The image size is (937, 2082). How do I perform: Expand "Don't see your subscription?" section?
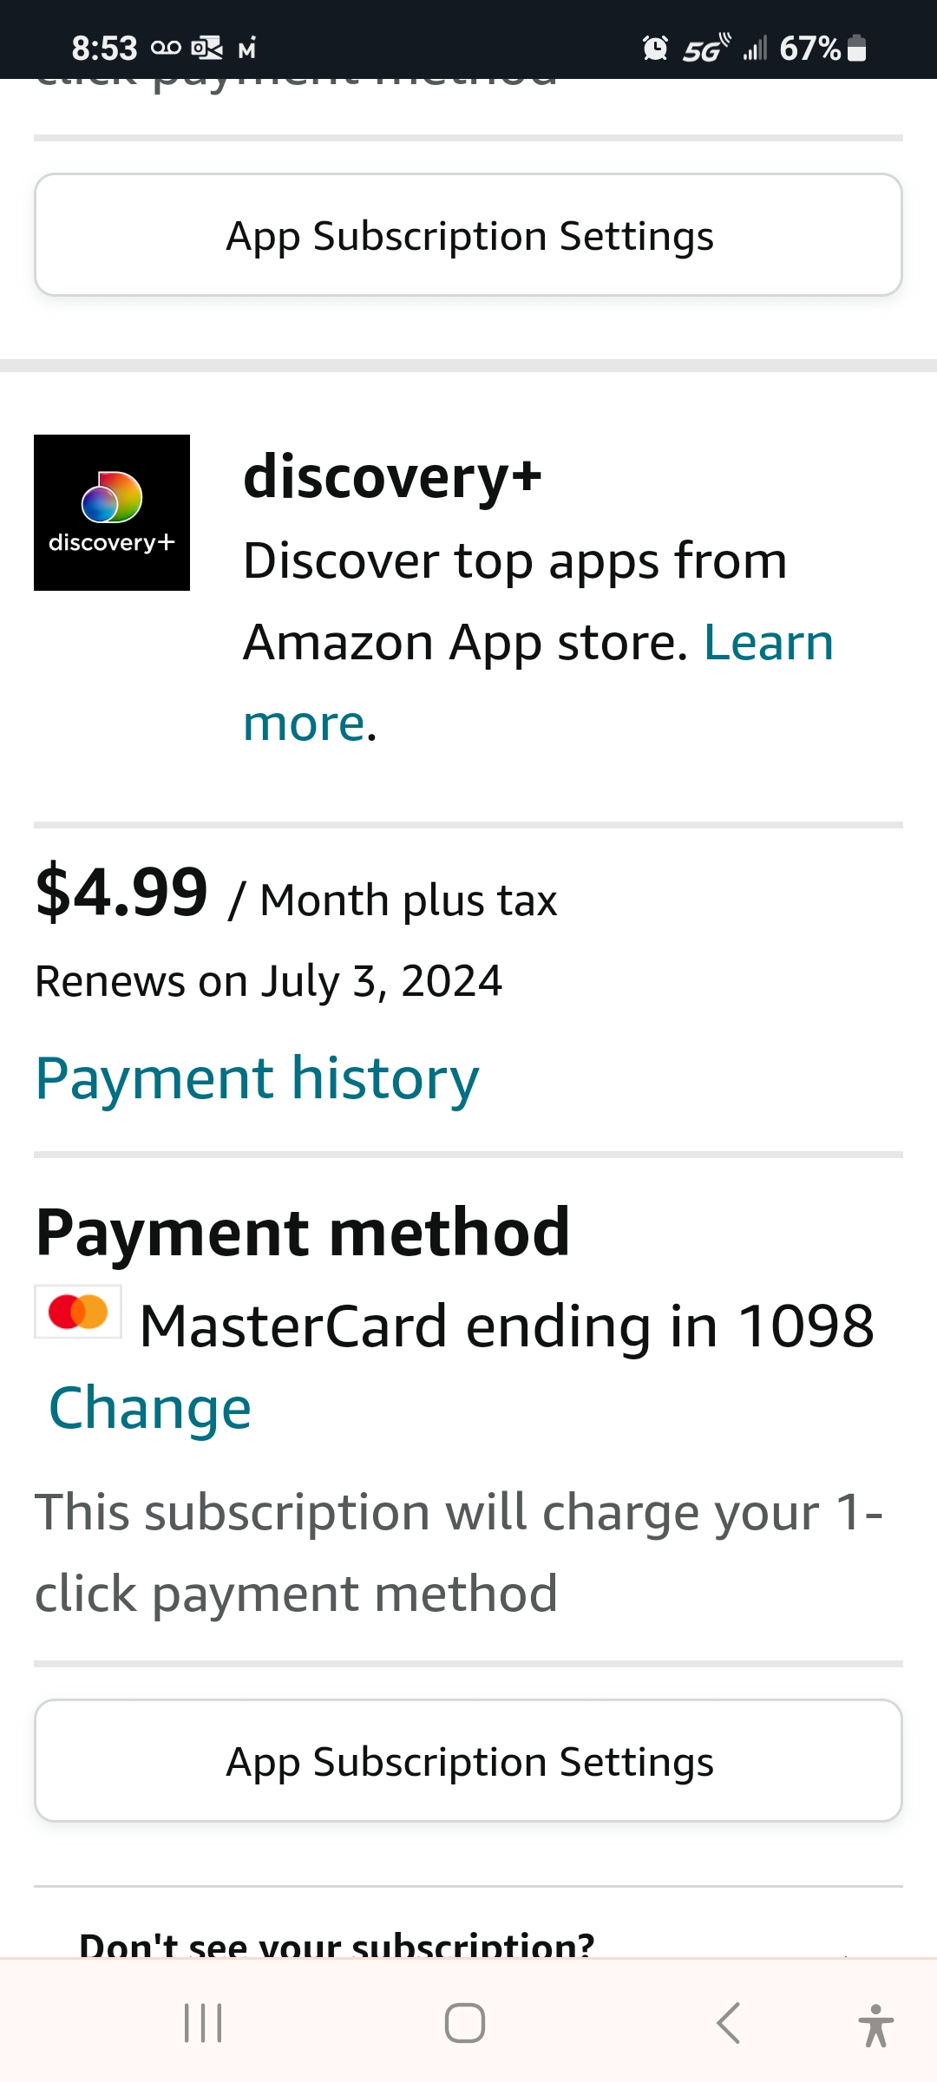point(337,1945)
